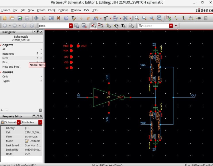Click the Delete red X icon
213x166 pixels.
click(58, 18)
